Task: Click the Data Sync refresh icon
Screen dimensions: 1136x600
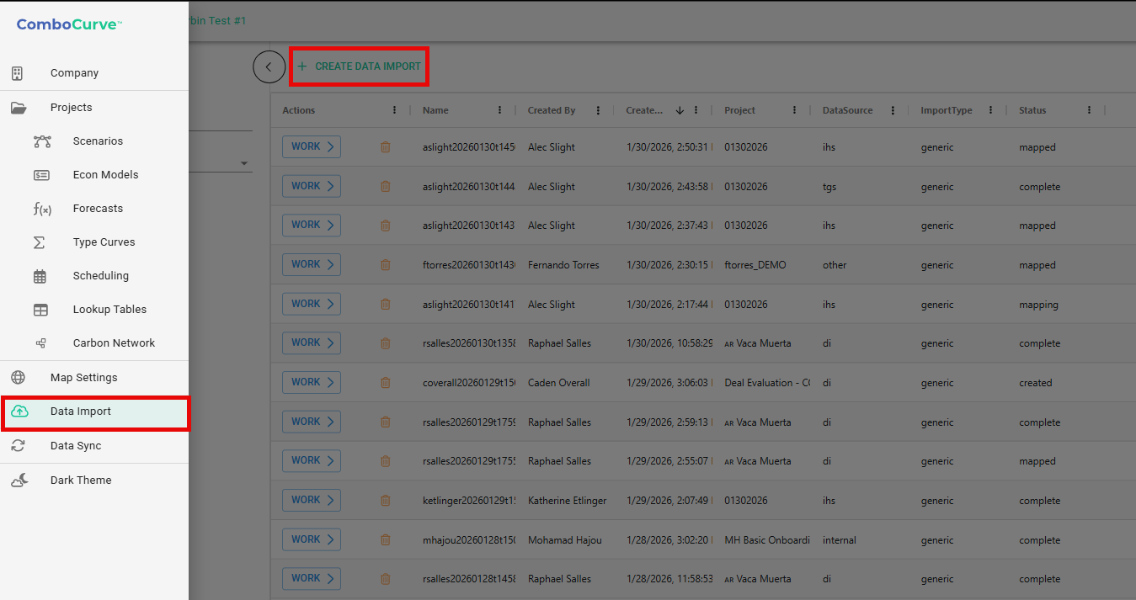Action: pos(18,446)
